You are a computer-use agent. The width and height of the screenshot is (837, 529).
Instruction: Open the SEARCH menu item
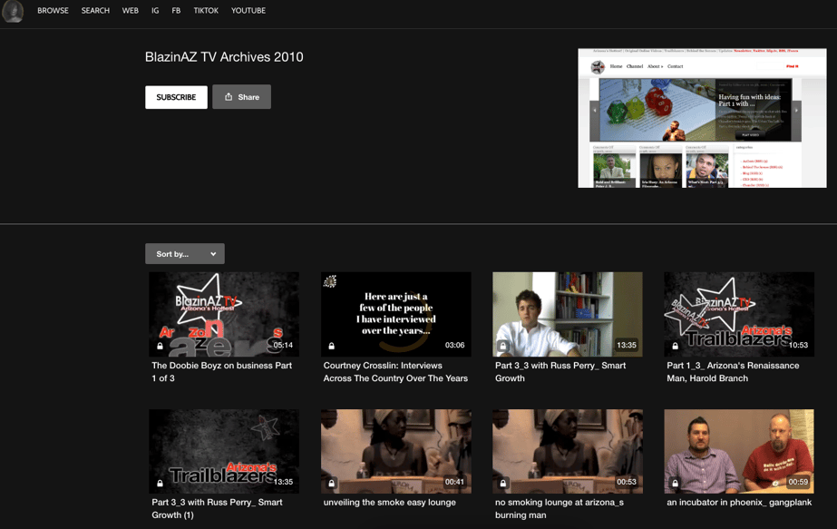tap(95, 11)
